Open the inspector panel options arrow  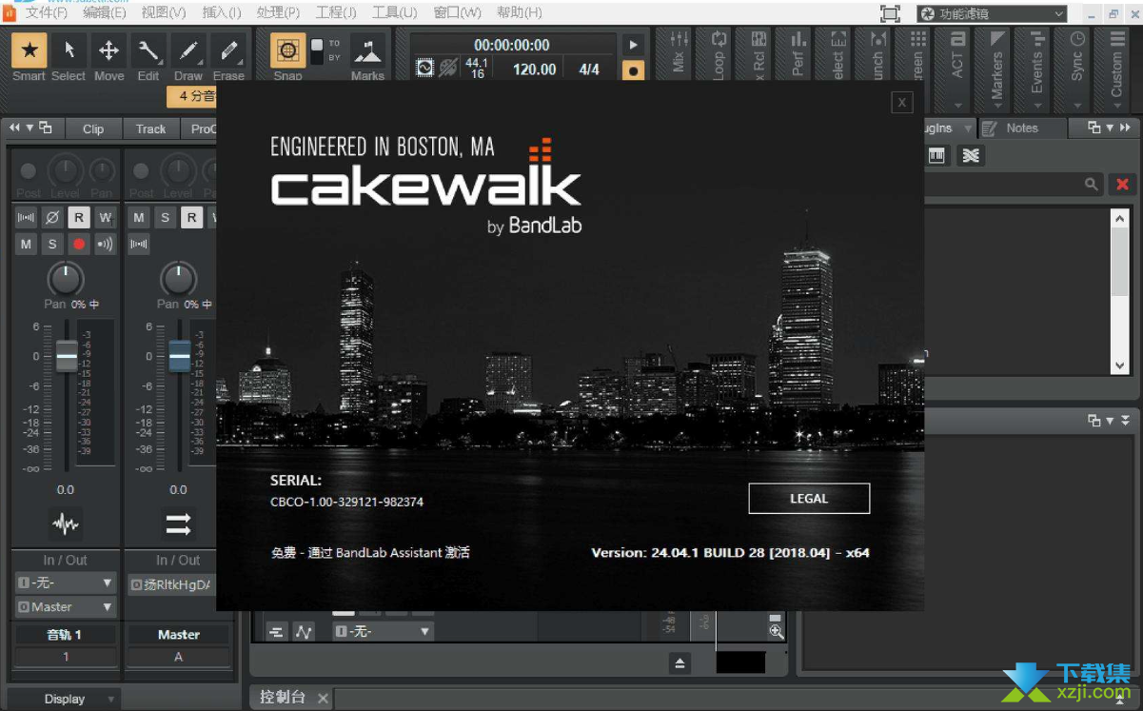(x=30, y=128)
